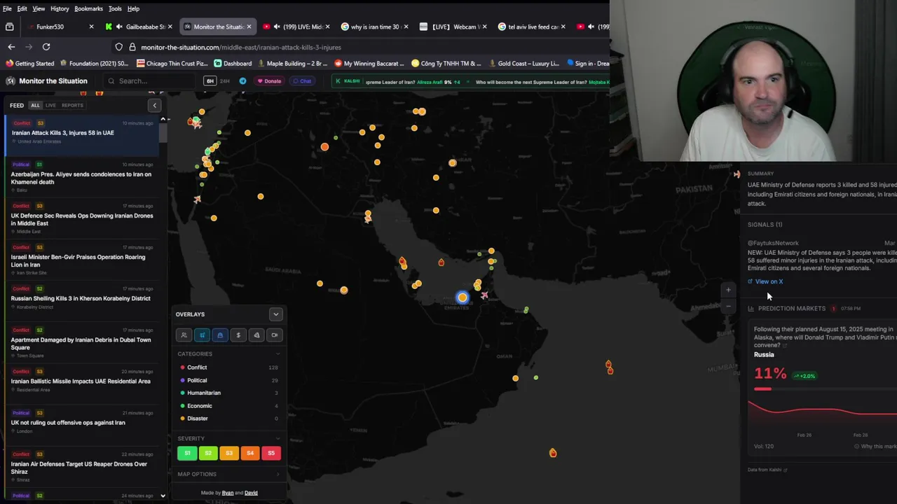Toggle the camera webcam overlay icon
Screen dimensions: 897x504
pyautogui.click(x=275, y=335)
